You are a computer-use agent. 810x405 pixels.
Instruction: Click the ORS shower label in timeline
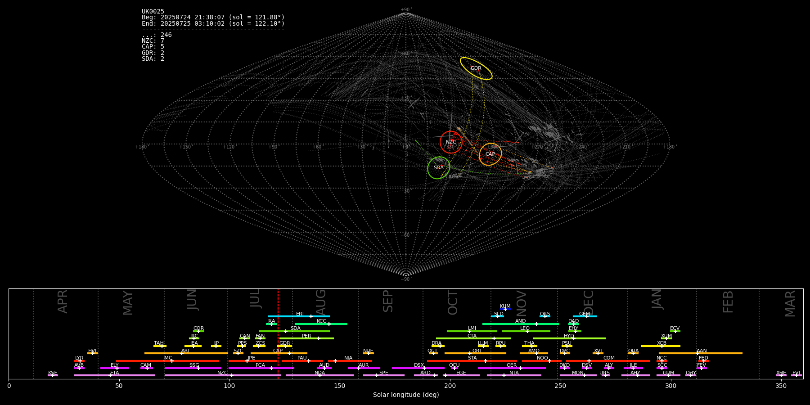tap(545, 314)
